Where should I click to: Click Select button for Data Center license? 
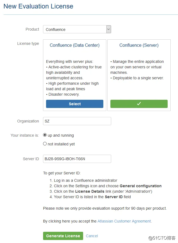point(75,104)
